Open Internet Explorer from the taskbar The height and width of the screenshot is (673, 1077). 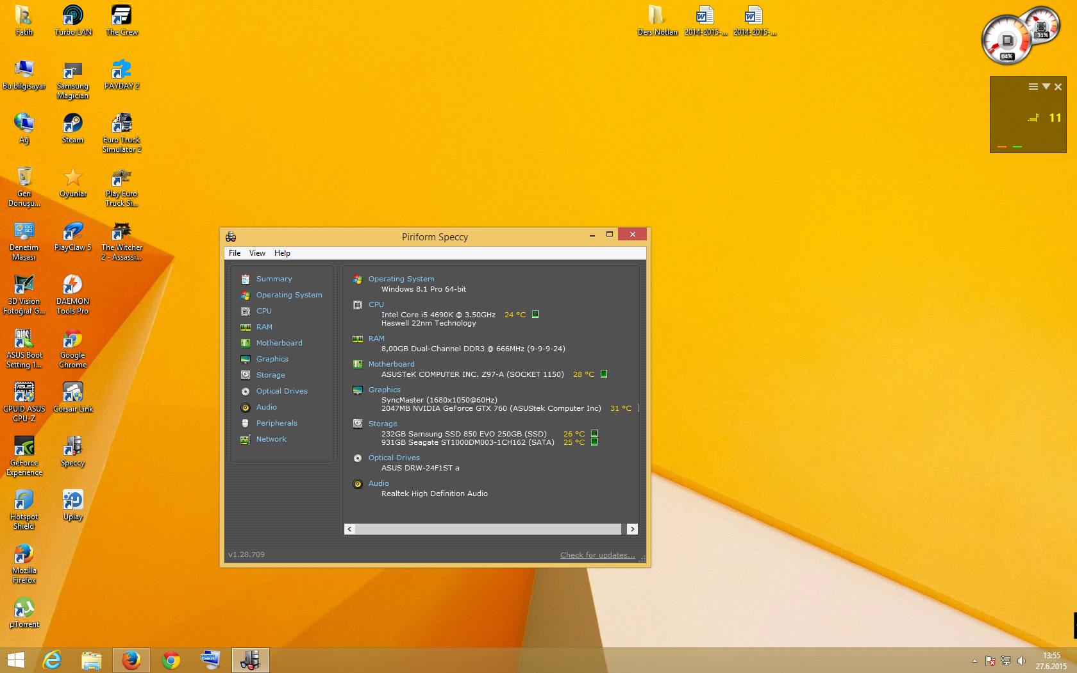tap(52, 660)
